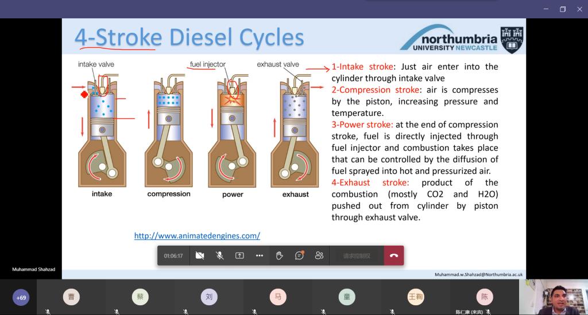Click the meeting elapsed time display
588x315 pixels.
pos(173,256)
